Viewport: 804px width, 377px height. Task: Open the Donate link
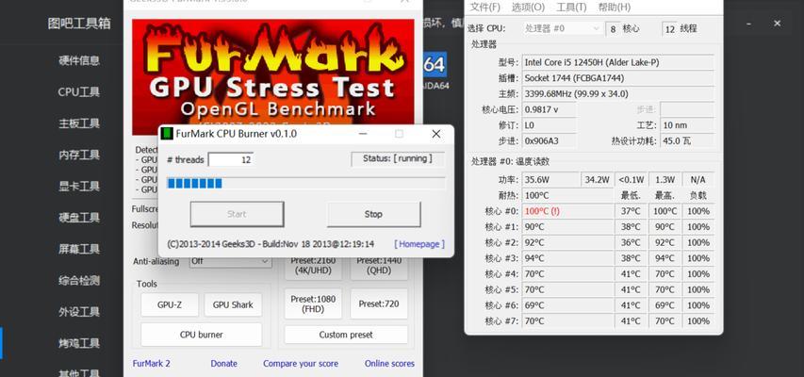[224, 363]
